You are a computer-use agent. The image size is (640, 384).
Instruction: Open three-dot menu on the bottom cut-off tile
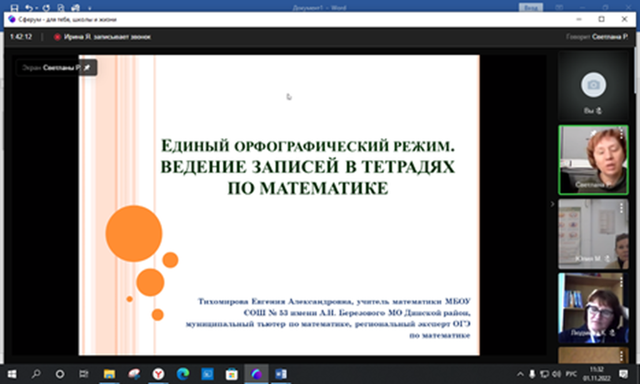621,356
